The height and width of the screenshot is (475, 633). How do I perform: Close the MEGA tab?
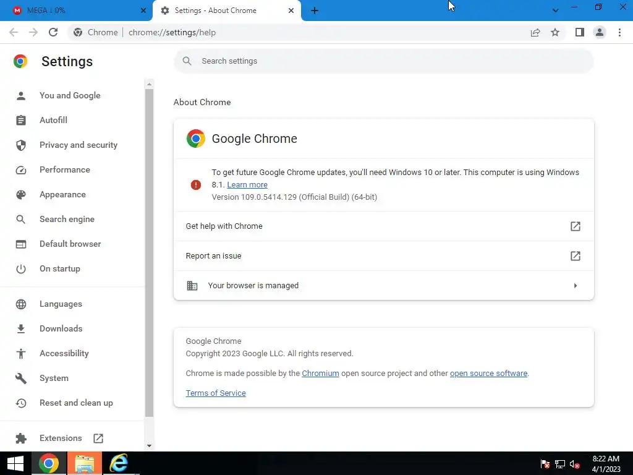point(143,11)
